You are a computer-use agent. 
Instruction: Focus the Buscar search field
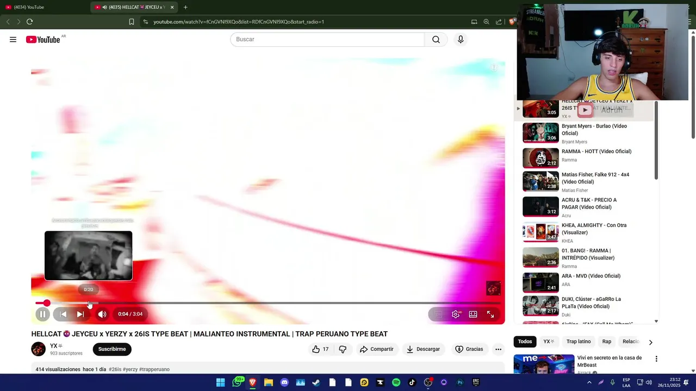coord(327,40)
